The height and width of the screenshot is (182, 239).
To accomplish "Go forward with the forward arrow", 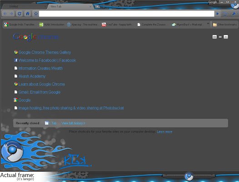I will click(11, 14).
